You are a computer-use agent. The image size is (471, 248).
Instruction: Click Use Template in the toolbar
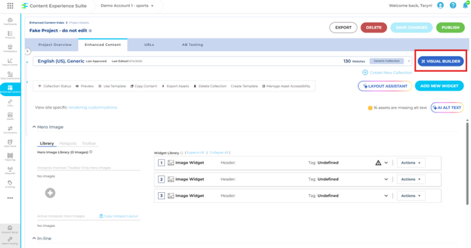coord(112,86)
